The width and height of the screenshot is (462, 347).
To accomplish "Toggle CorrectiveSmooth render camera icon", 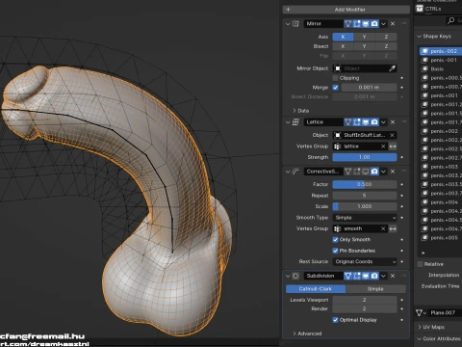I will [374, 172].
